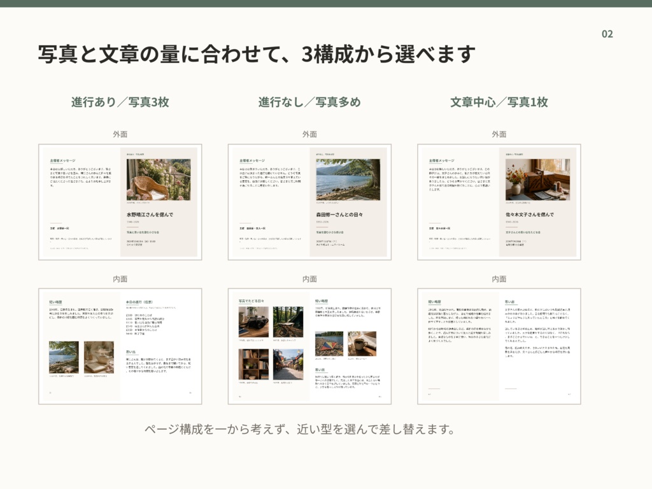Image resolution: width=652 pixels, height=489 pixels.
Task: Click '思い出' in the 進行あり inner page
Action: pyautogui.click(x=131, y=351)
